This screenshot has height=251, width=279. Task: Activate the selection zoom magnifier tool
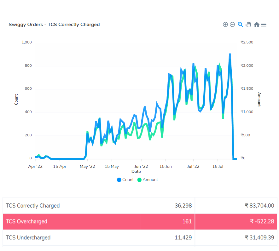click(x=241, y=25)
